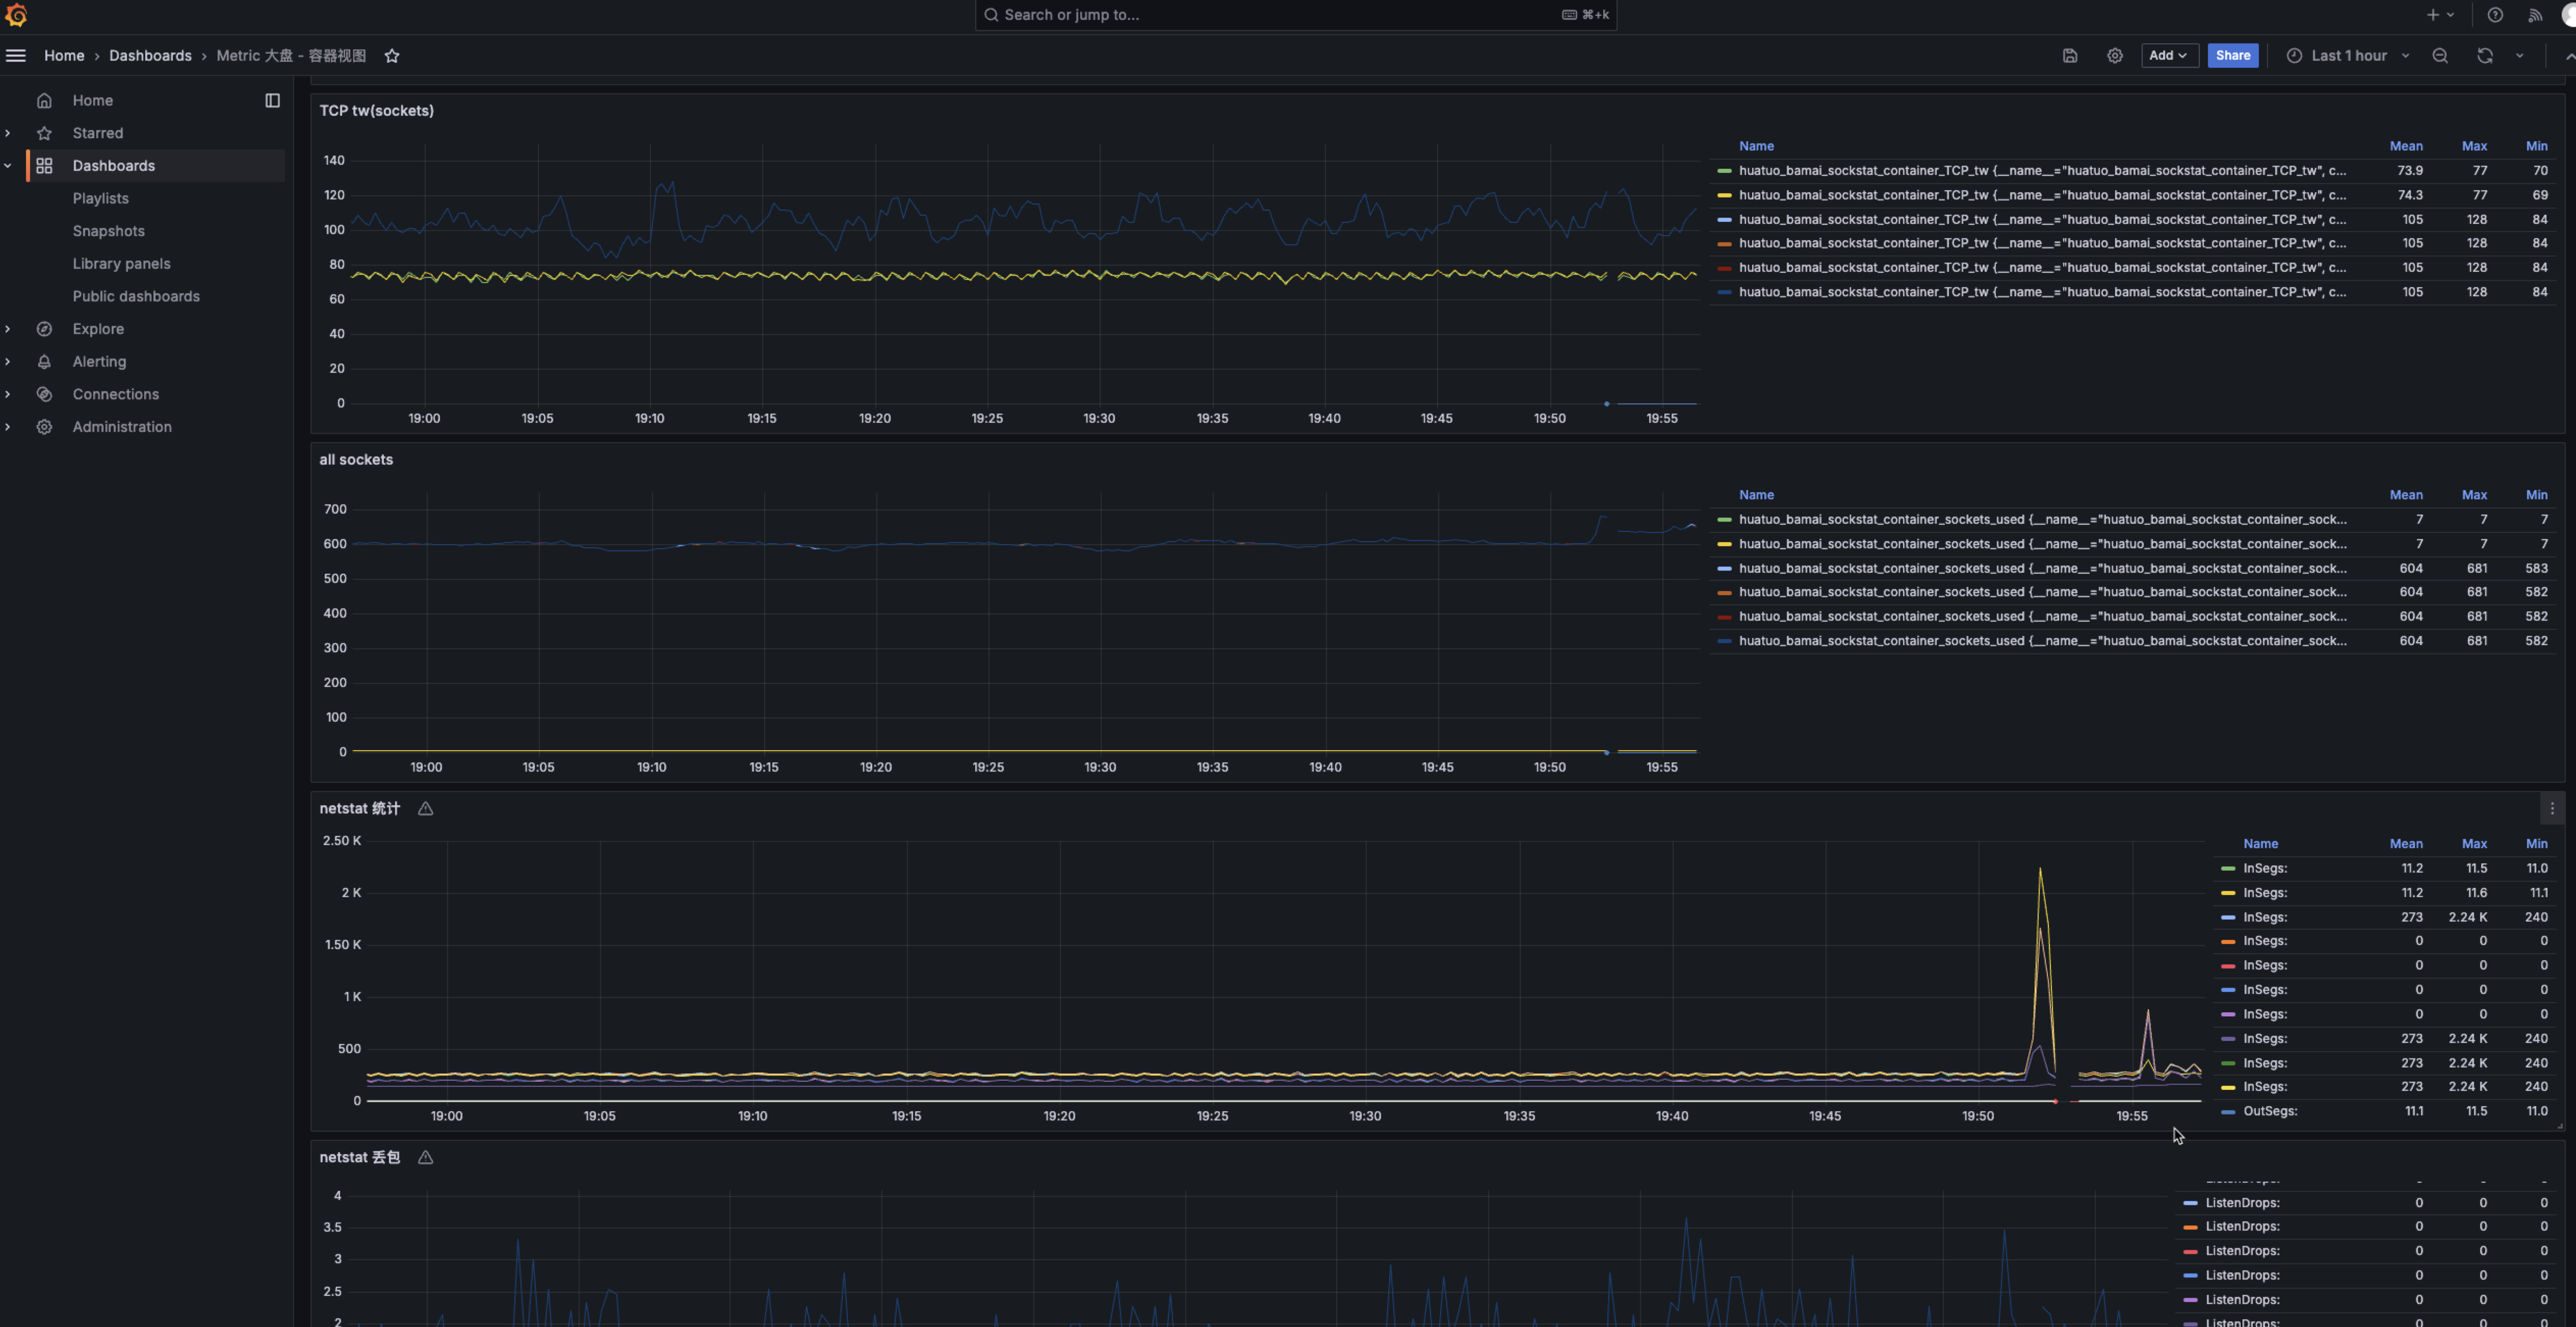
Task: Click the Alerting bell icon
Action: click(44, 361)
